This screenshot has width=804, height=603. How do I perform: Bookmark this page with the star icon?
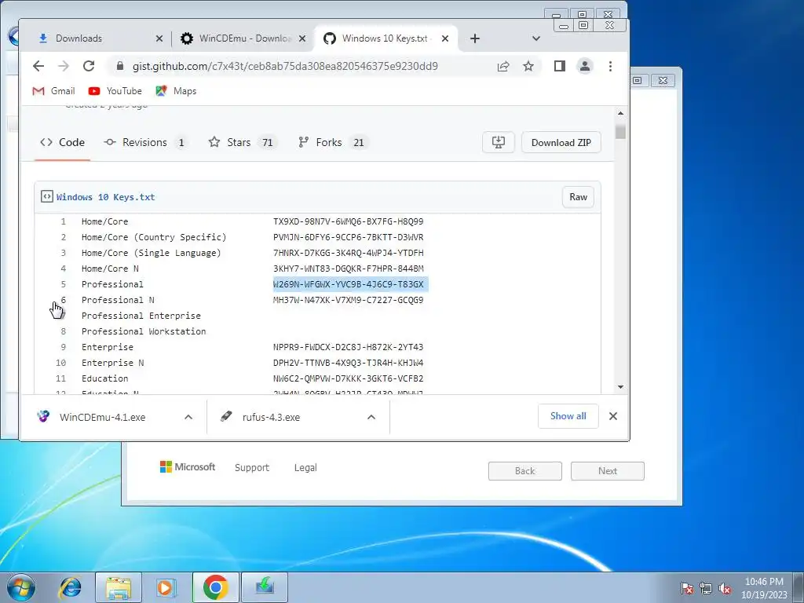[x=528, y=66]
